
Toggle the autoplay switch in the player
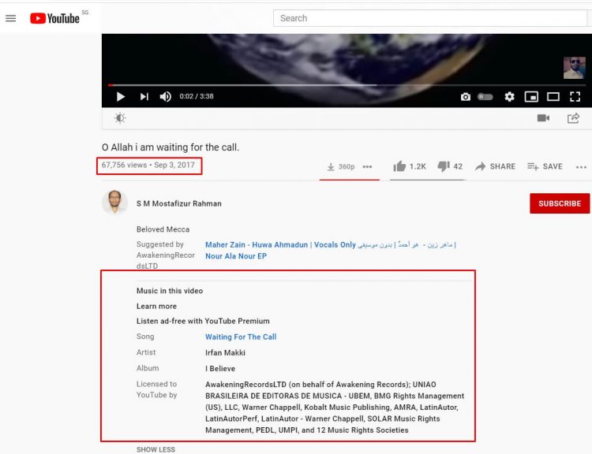coord(485,97)
